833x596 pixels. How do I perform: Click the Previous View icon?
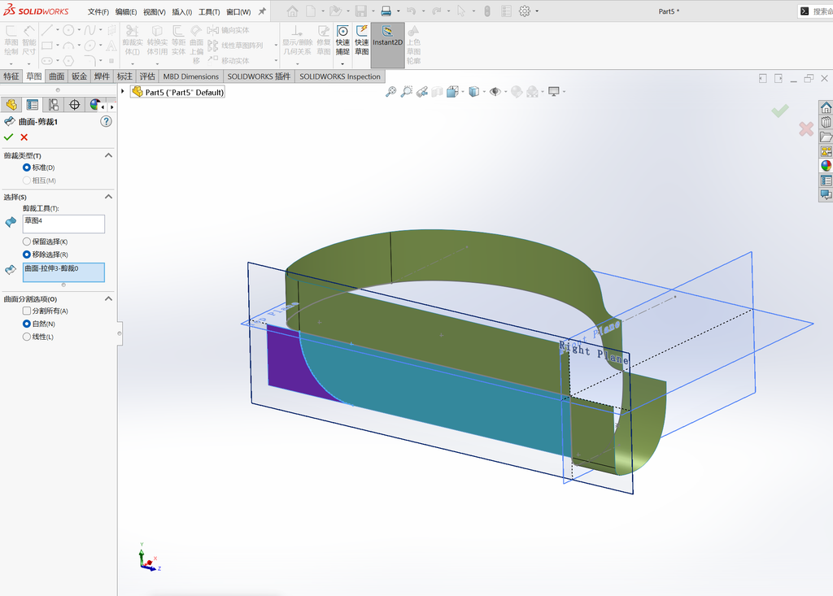pos(422,92)
